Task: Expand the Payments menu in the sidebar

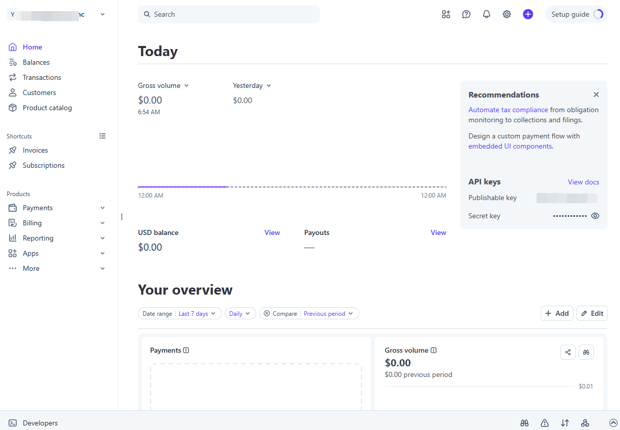Action: click(57, 208)
